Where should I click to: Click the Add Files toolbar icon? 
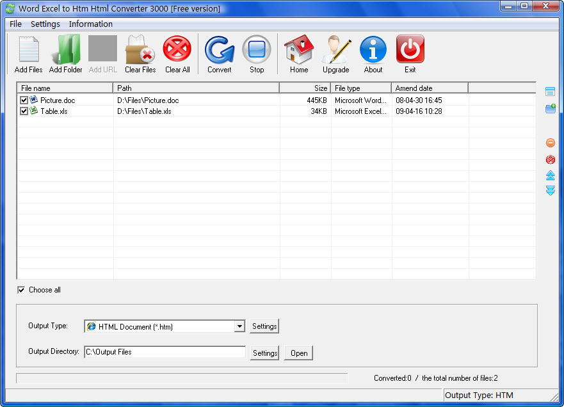click(x=29, y=51)
